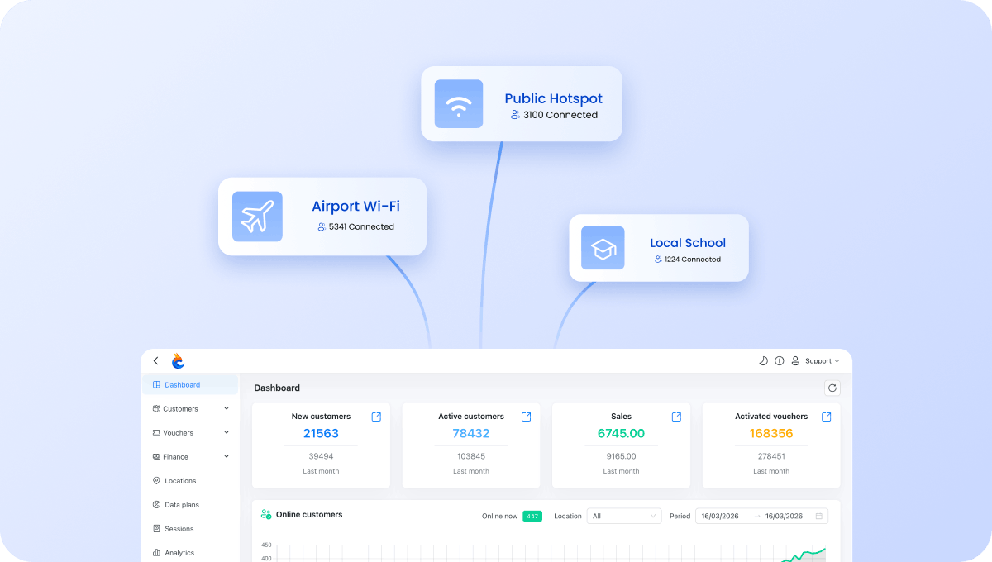Screen dimensions: 992x562
Task: Open Activated vouchers external link icon
Action: point(827,417)
